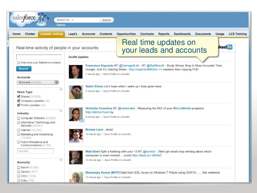Save Moises Leon's profile on LinkedIn
The width and height of the screenshot is (257, 193).
click(118, 134)
